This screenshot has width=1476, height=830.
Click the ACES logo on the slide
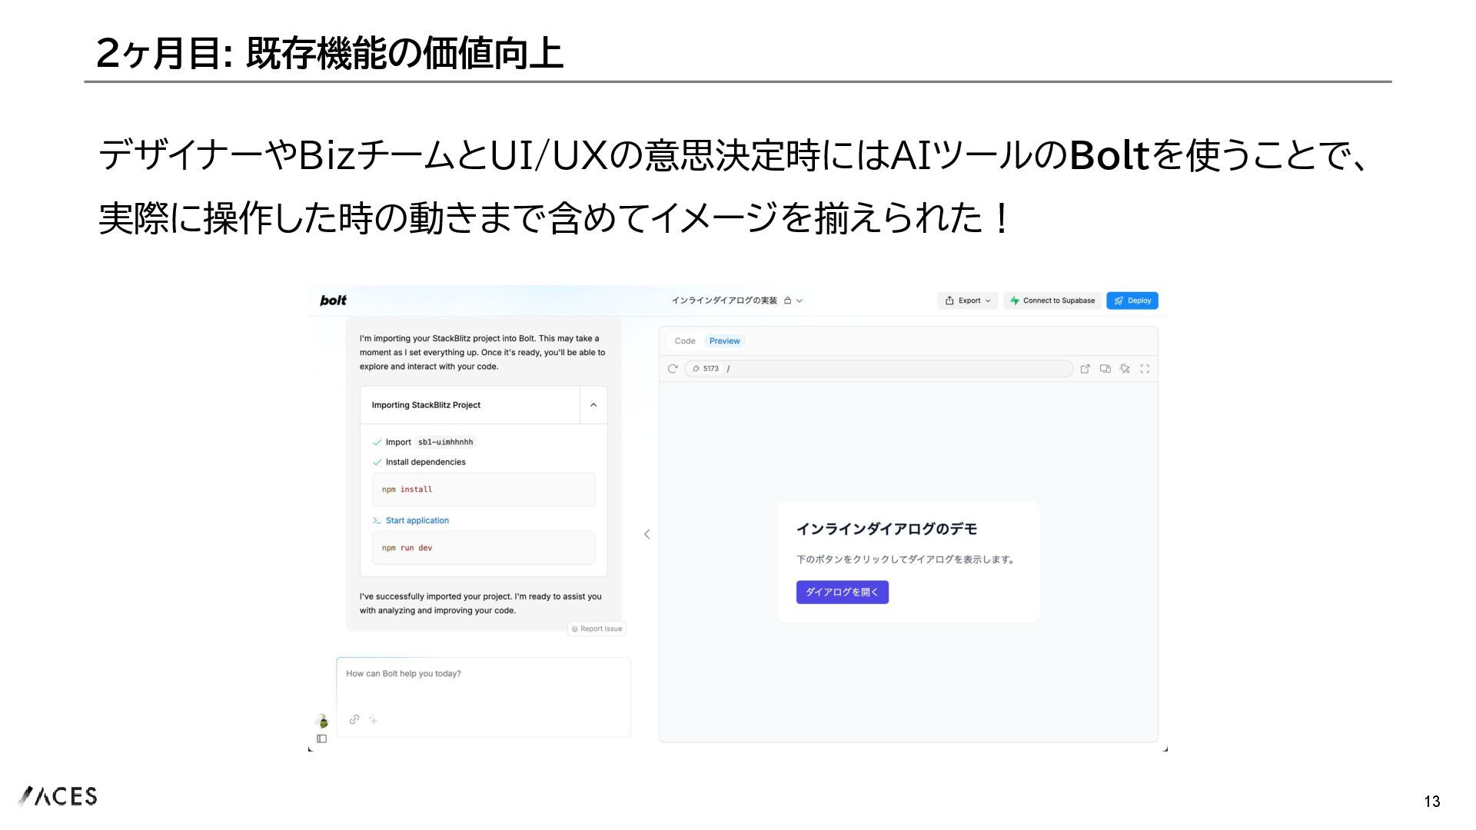coord(58,796)
